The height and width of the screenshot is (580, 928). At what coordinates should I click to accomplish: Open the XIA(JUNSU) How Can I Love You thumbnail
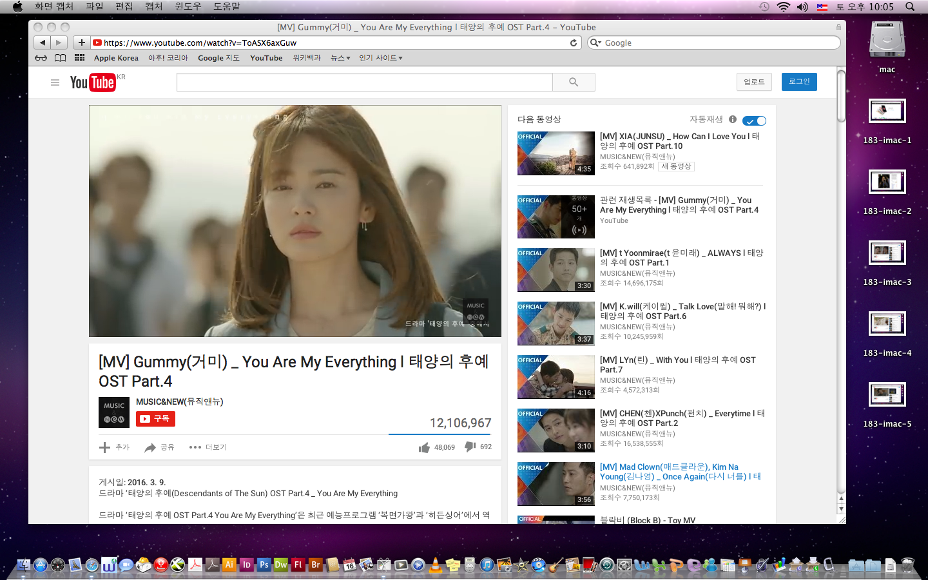coord(556,153)
